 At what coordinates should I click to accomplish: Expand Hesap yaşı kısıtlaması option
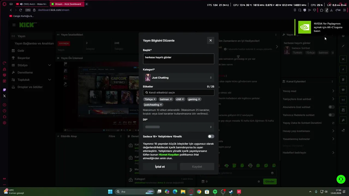[333, 131]
